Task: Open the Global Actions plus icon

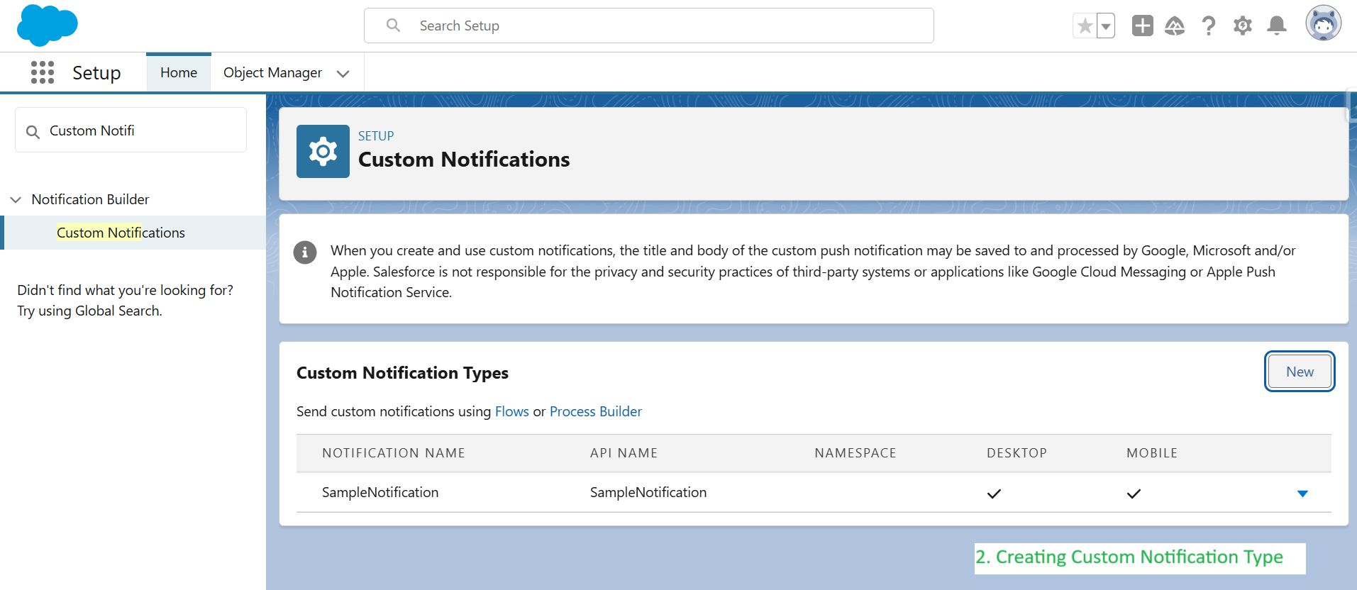Action: (x=1143, y=26)
